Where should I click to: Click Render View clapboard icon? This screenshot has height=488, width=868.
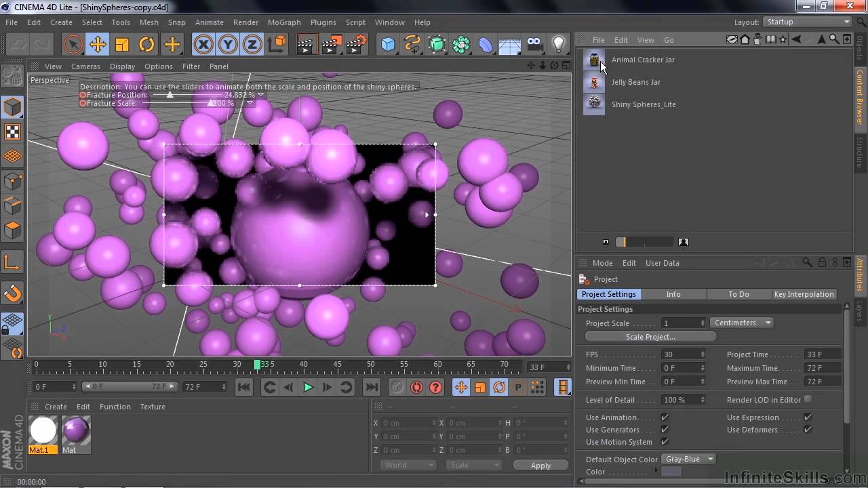(307, 45)
